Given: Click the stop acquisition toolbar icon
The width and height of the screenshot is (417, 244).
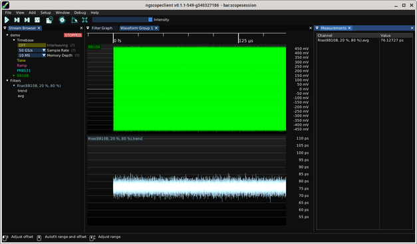Looking at the screenshot, I should [x=37, y=20].
